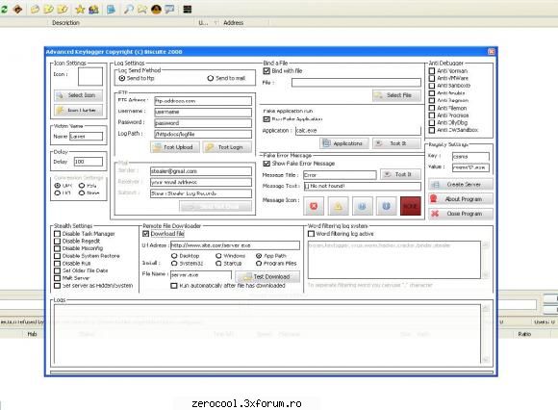Select the App Path install radio button
This screenshot has width=558, height=410.
[x=259, y=256]
